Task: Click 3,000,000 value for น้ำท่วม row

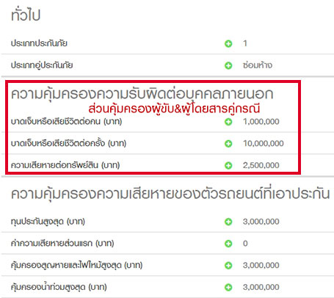Action: [x=261, y=287]
